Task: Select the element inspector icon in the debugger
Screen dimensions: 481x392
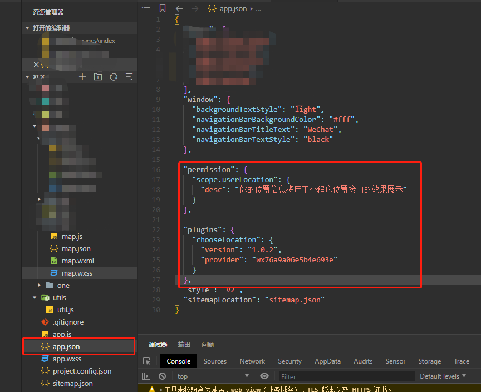Action: 146,361
